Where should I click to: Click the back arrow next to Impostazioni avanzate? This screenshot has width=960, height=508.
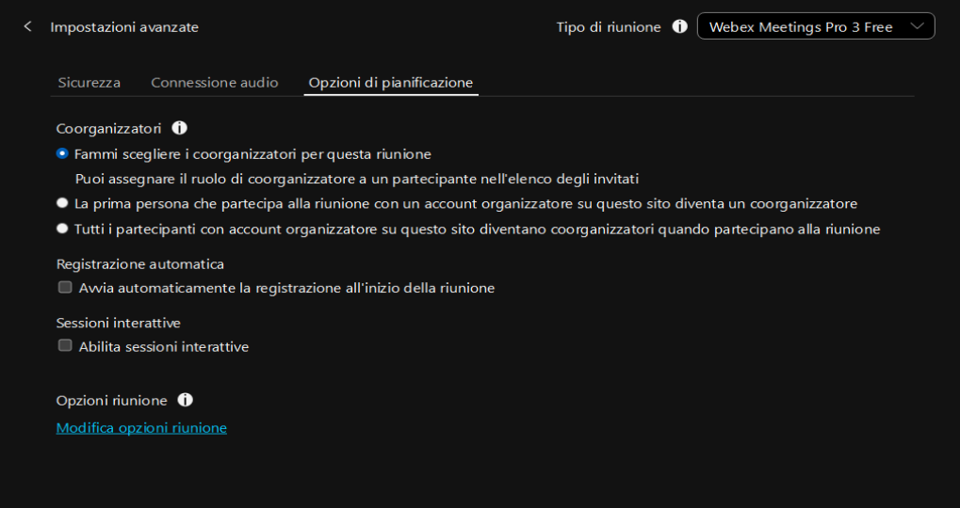(27, 27)
